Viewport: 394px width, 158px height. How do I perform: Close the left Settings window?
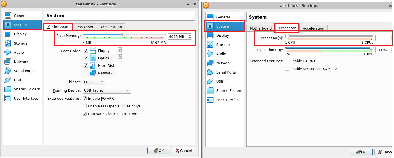pyautogui.click(x=195, y=4)
